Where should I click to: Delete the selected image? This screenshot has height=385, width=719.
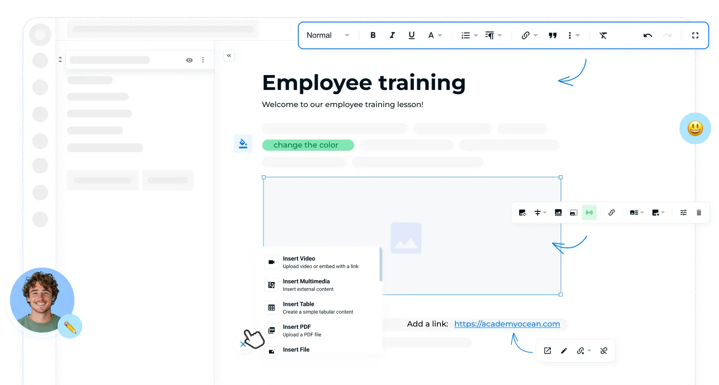click(699, 213)
